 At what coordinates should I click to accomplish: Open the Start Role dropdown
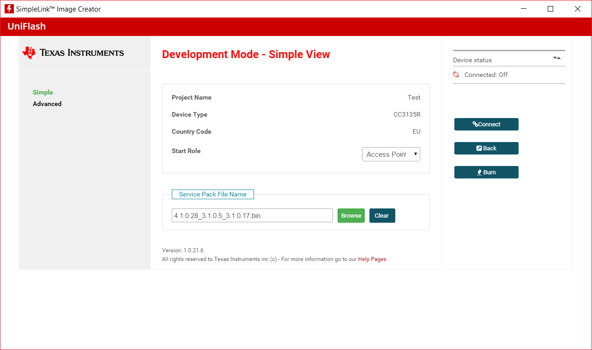click(391, 154)
